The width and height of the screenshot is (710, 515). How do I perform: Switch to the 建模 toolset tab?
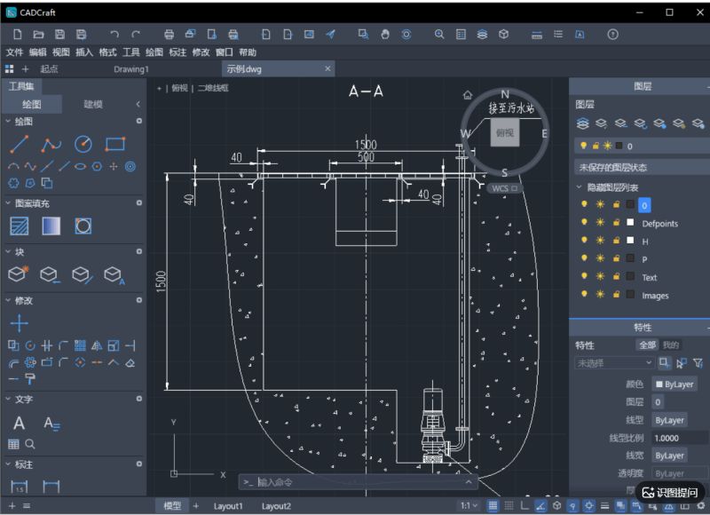click(x=93, y=104)
